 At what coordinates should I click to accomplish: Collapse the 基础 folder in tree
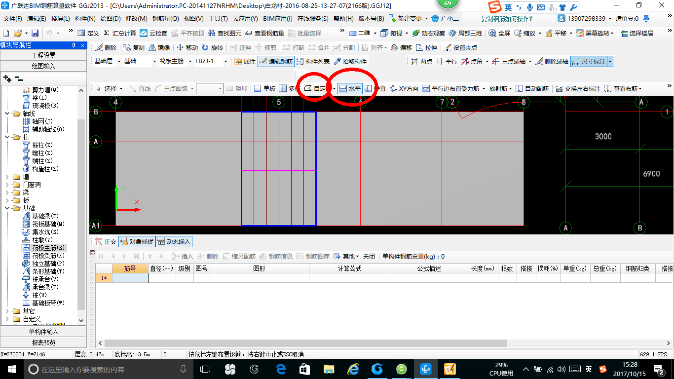tap(8, 208)
